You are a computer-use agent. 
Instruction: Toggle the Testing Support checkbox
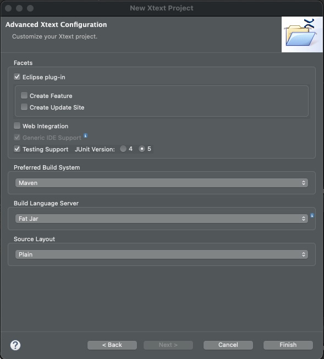[x=17, y=149]
